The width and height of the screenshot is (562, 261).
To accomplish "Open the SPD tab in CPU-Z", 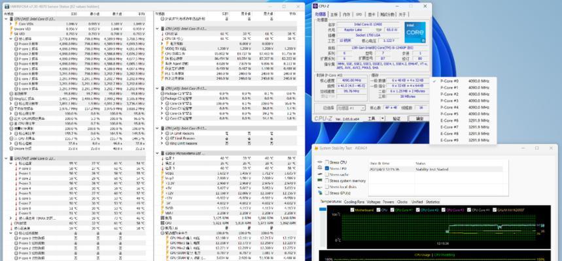I will pos(359,14).
